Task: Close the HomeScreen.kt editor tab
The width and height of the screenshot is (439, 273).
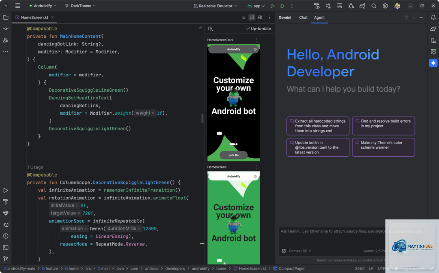Action: click(x=52, y=18)
